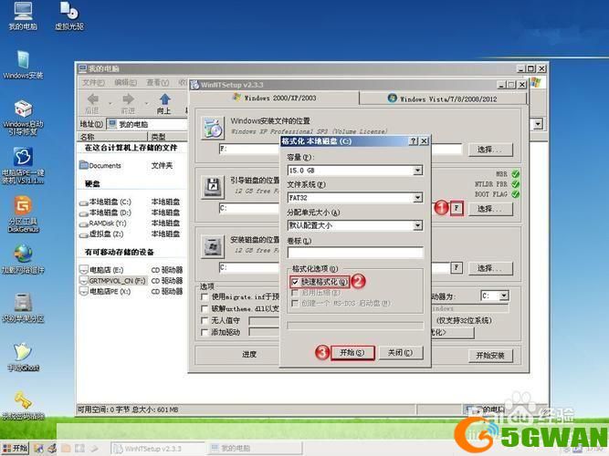Switch to Windows 2000/XP/2003 tab
The height and width of the screenshot is (456, 609).
click(275, 98)
